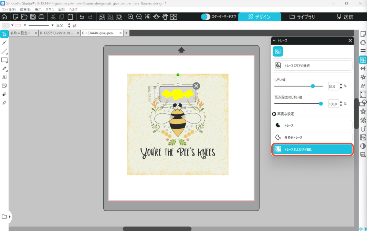The width and height of the screenshot is (367, 231).
Task: Remove the trace selection area with X
Action: click(x=196, y=86)
